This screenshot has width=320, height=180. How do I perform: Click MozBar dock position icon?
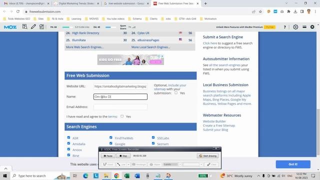coord(304,27)
